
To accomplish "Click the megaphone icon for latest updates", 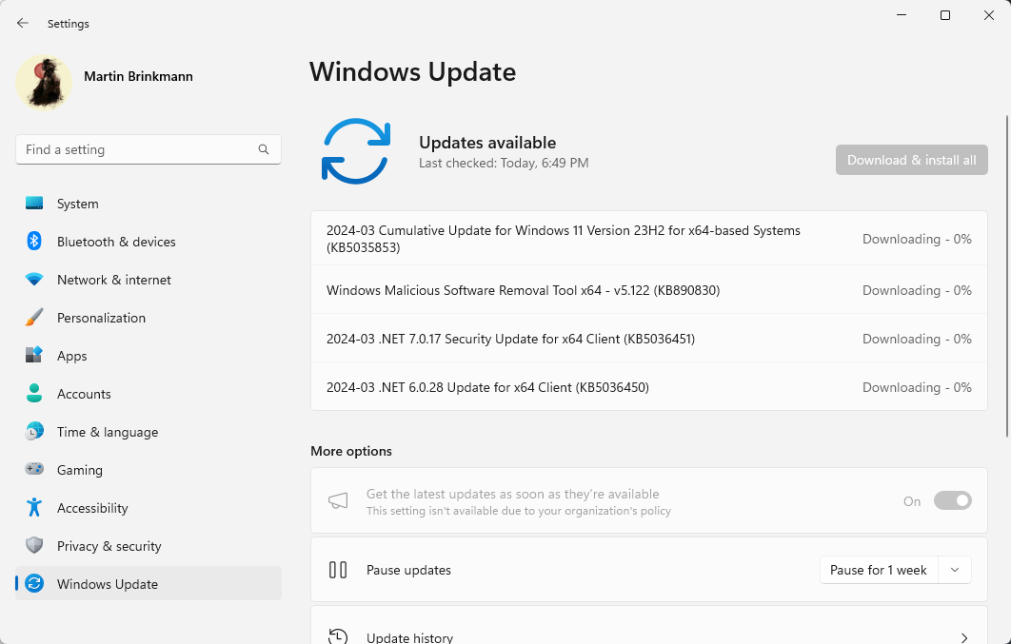I will (338, 500).
